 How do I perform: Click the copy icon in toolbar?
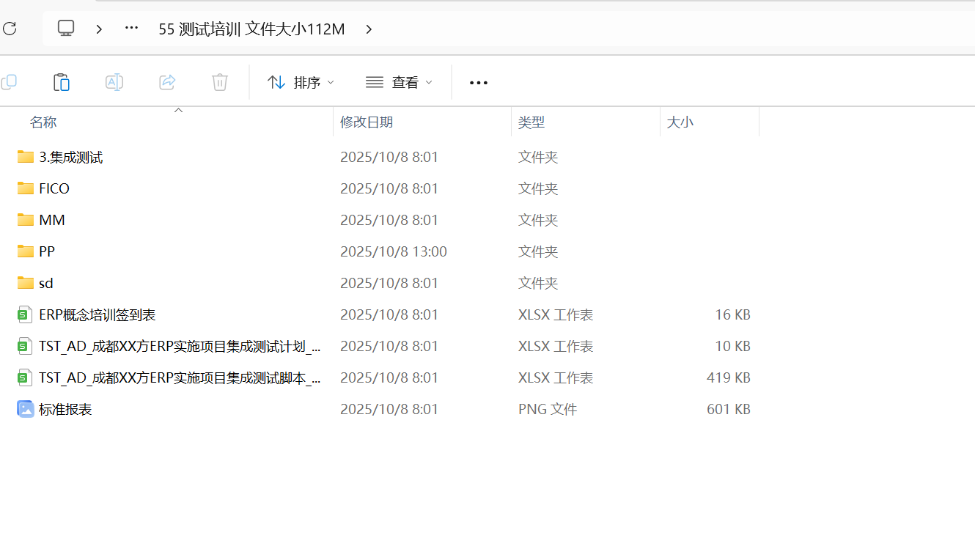click(x=9, y=82)
